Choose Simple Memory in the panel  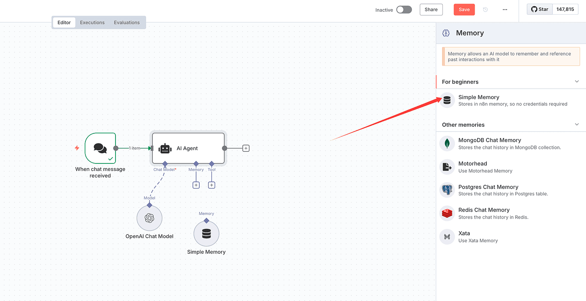coord(479,100)
